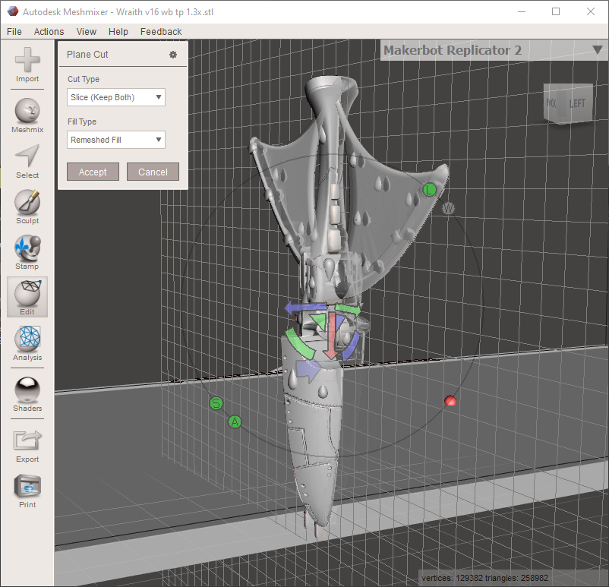The image size is (609, 587).
Task: Click the red axis sphere handle
Action: pyautogui.click(x=451, y=400)
